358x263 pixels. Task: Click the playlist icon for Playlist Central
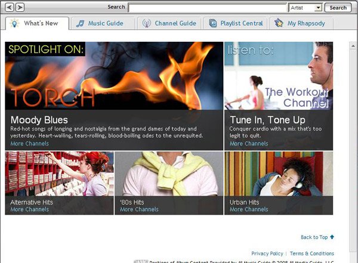213,23
